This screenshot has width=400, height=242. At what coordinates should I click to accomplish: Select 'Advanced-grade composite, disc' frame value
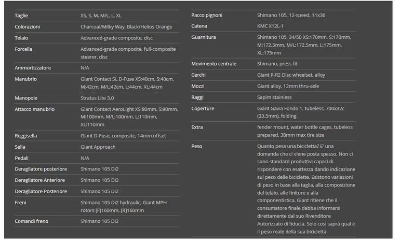coord(116,38)
